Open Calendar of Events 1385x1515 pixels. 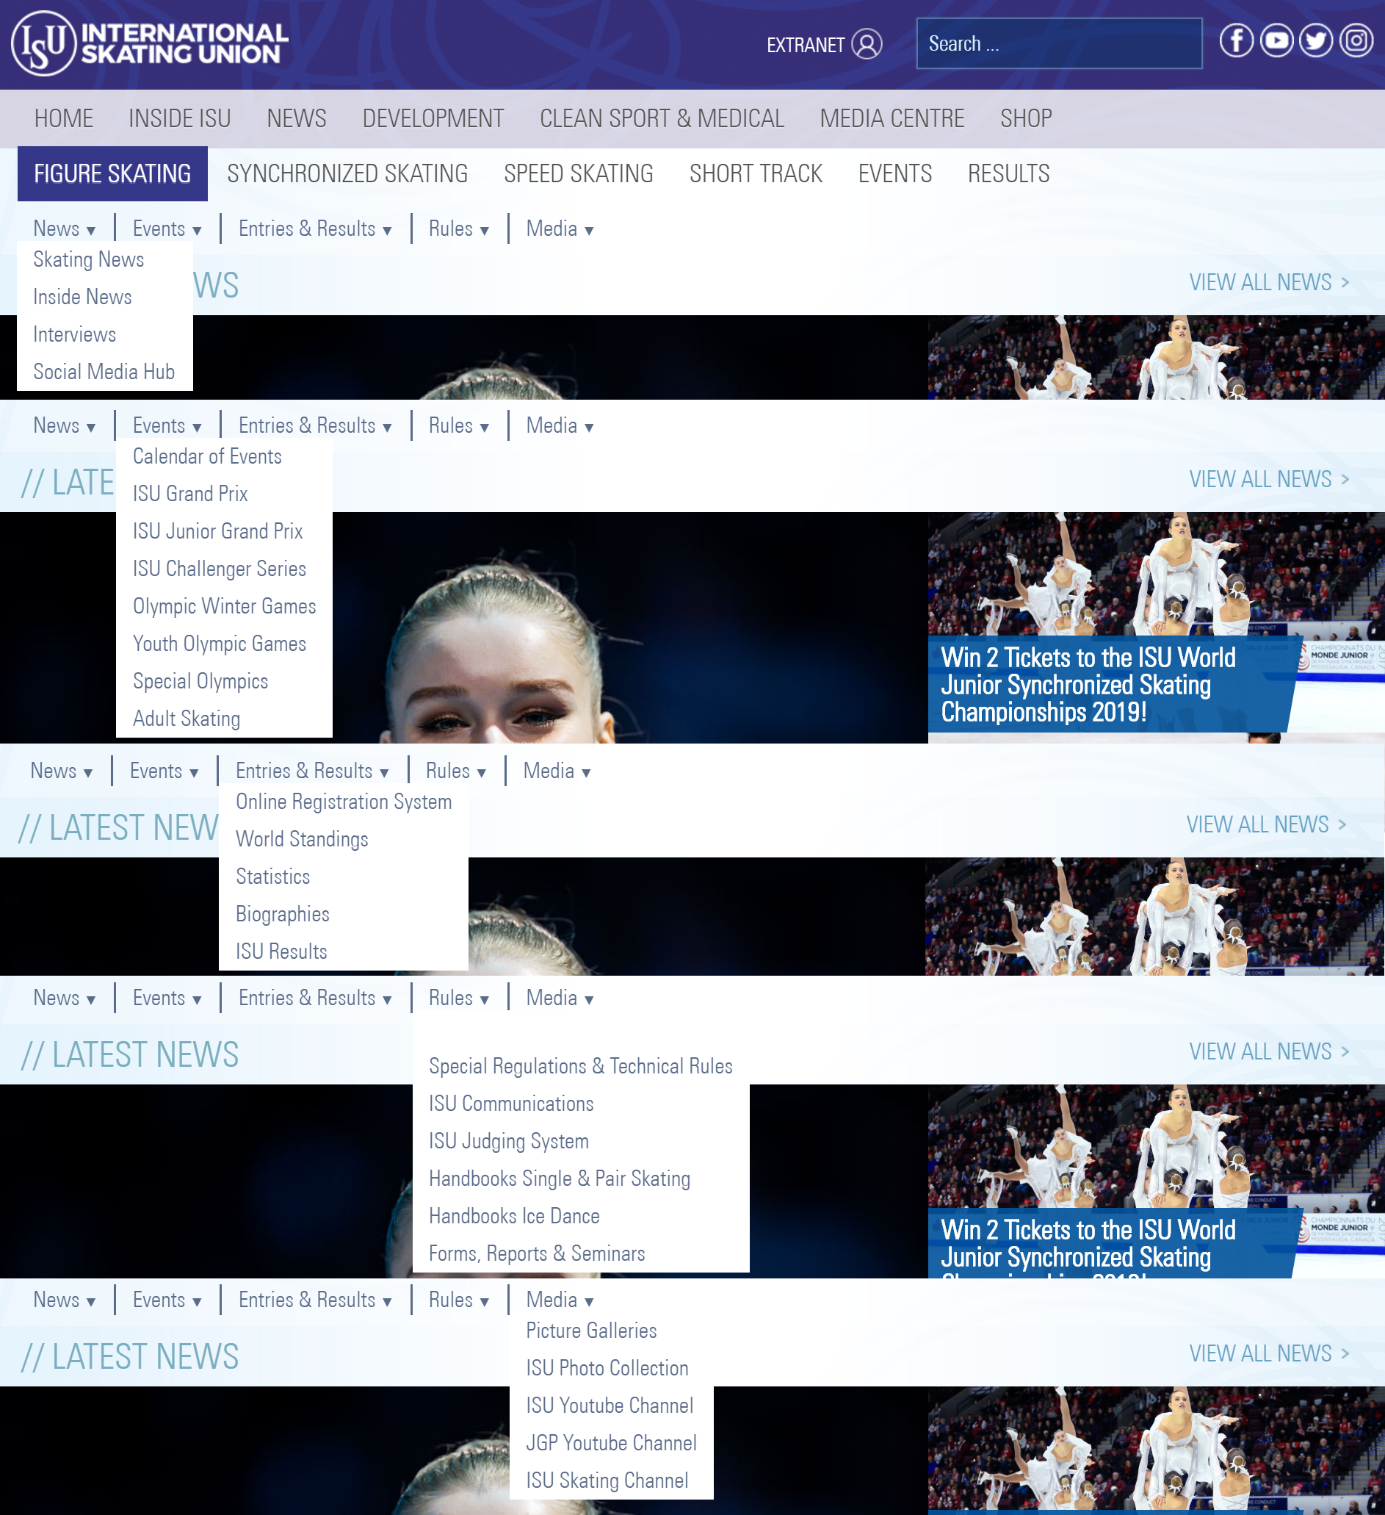point(207,456)
